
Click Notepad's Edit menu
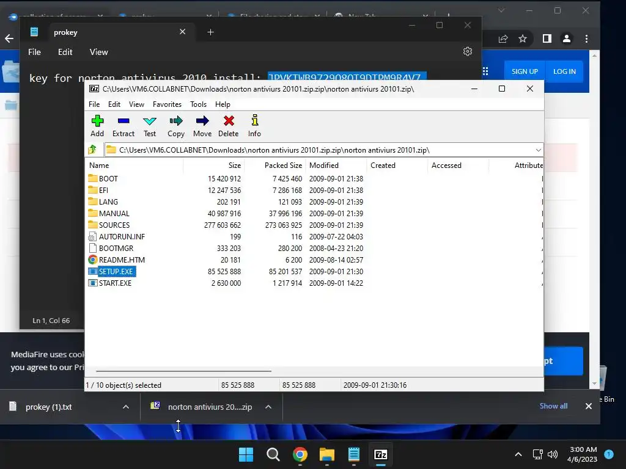(65, 52)
